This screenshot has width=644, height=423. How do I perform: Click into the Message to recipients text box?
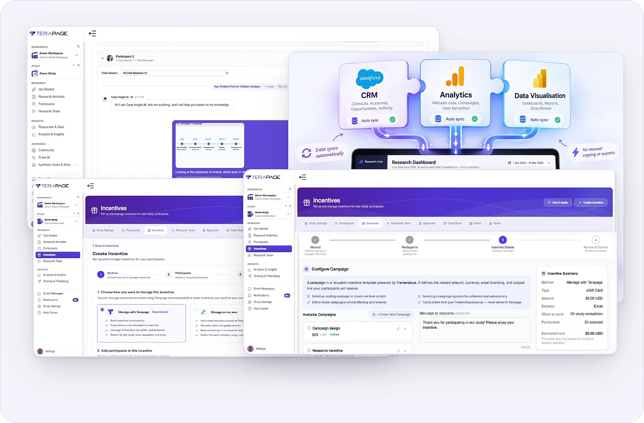[x=475, y=330]
